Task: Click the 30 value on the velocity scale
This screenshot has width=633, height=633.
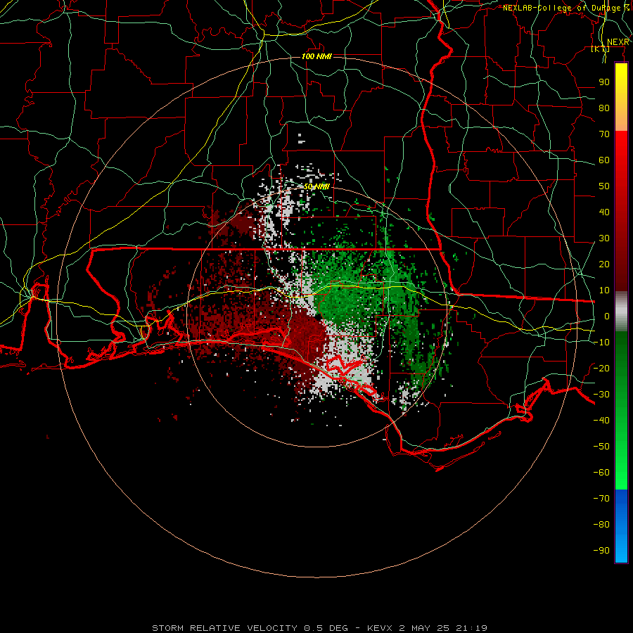Action: pos(604,238)
